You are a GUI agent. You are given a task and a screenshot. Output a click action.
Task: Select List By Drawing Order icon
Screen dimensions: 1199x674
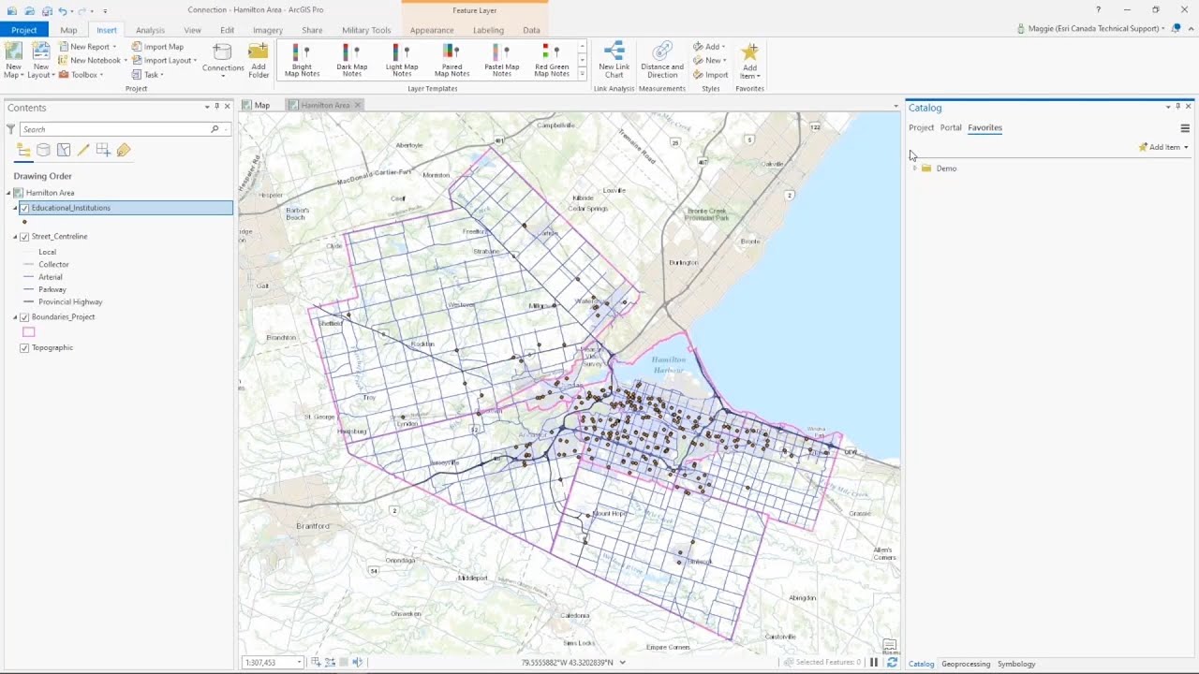(x=23, y=150)
